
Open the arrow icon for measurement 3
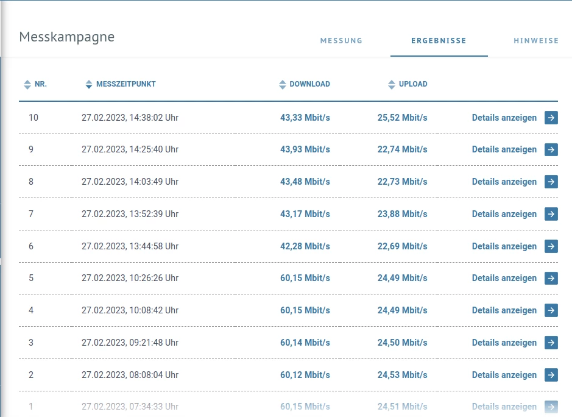coord(551,343)
